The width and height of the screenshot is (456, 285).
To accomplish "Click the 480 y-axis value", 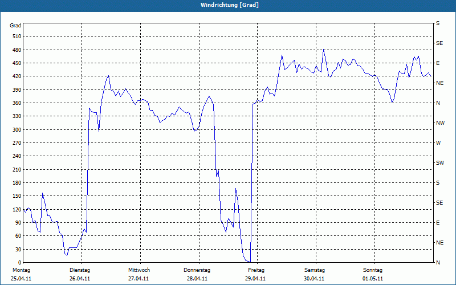I will coord(17,50).
